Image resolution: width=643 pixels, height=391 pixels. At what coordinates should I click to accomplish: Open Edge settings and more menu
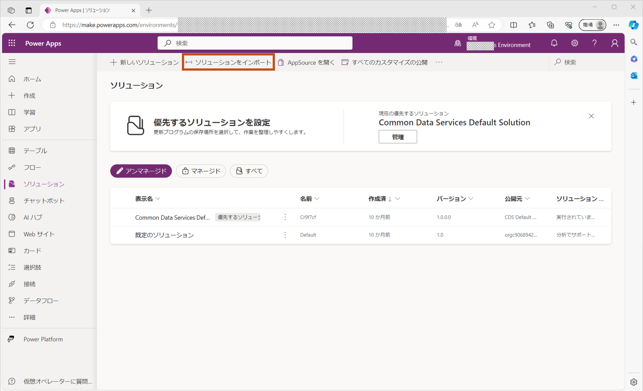[x=616, y=25]
